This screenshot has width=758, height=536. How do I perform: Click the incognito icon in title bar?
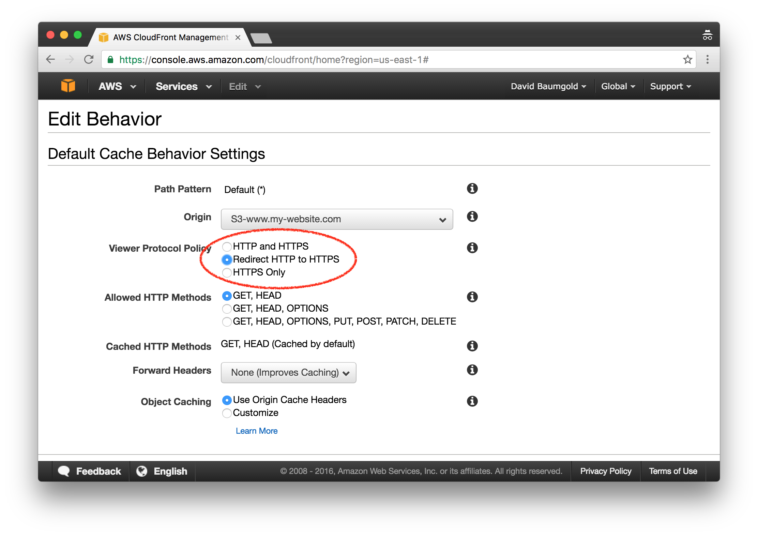707,35
